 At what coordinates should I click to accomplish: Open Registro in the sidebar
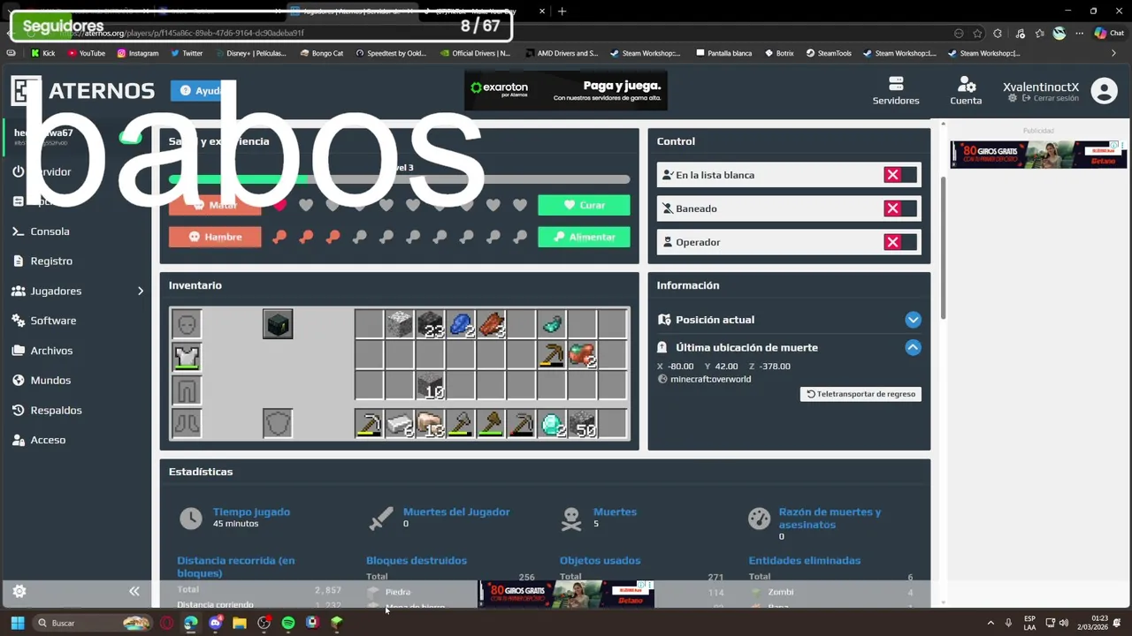[x=51, y=261]
